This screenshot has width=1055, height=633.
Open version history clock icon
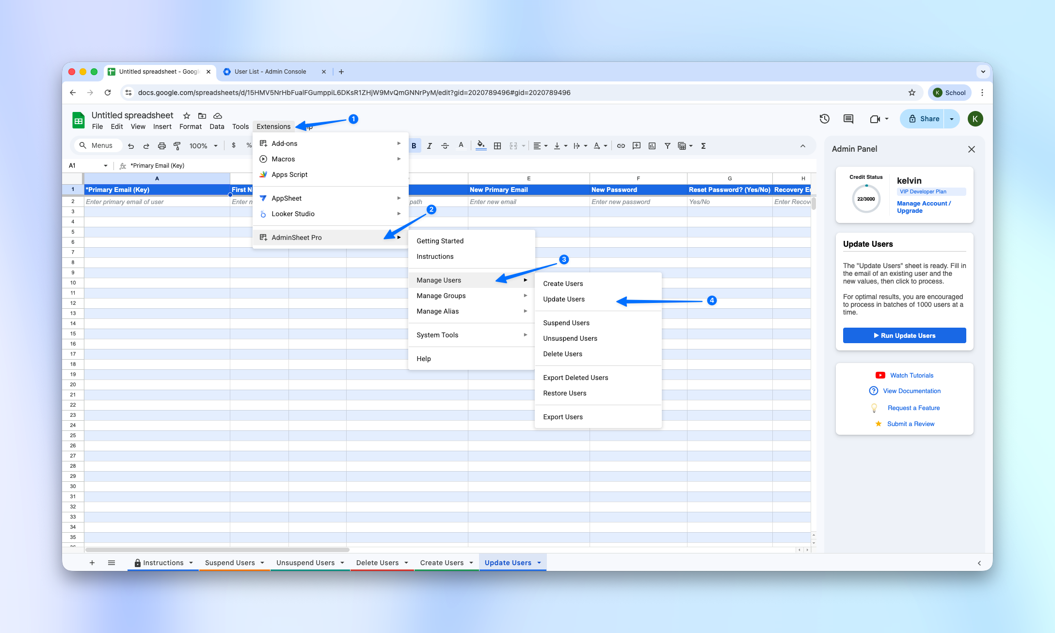pos(824,119)
